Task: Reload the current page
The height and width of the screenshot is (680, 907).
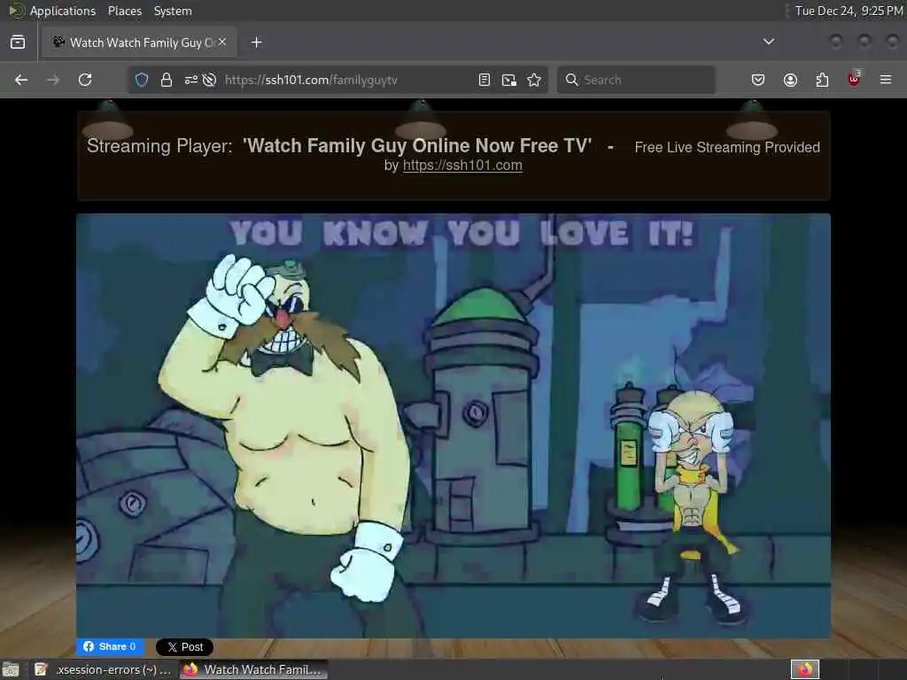Action: point(85,80)
